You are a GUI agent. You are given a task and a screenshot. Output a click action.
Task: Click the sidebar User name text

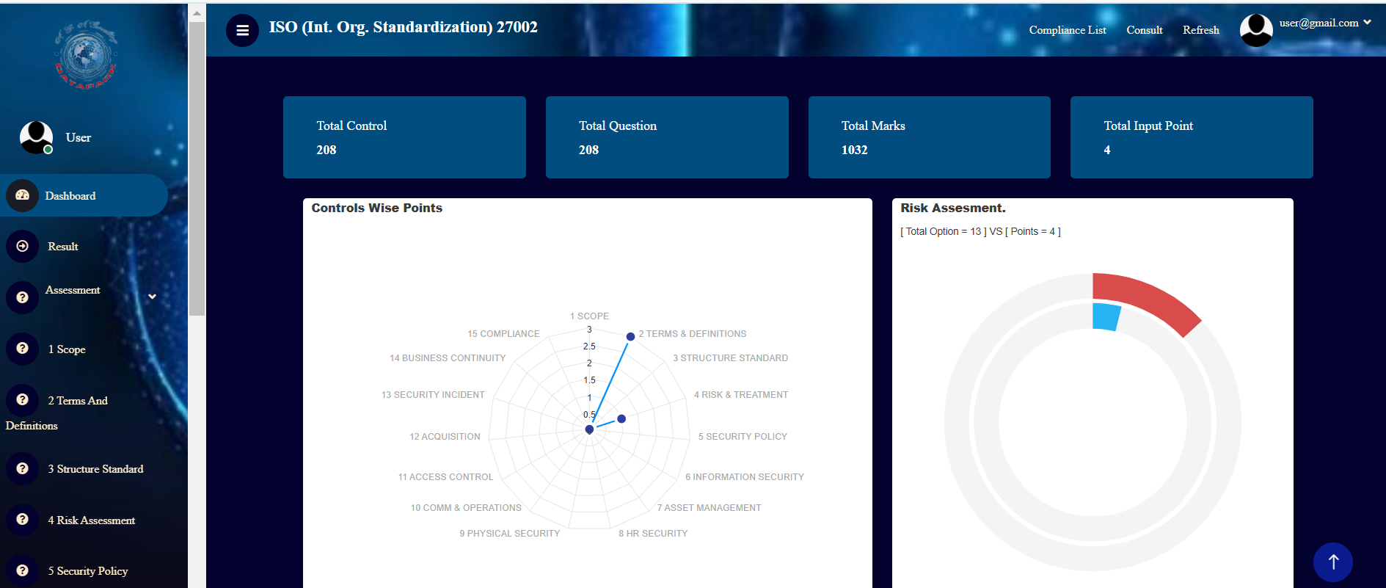(79, 138)
